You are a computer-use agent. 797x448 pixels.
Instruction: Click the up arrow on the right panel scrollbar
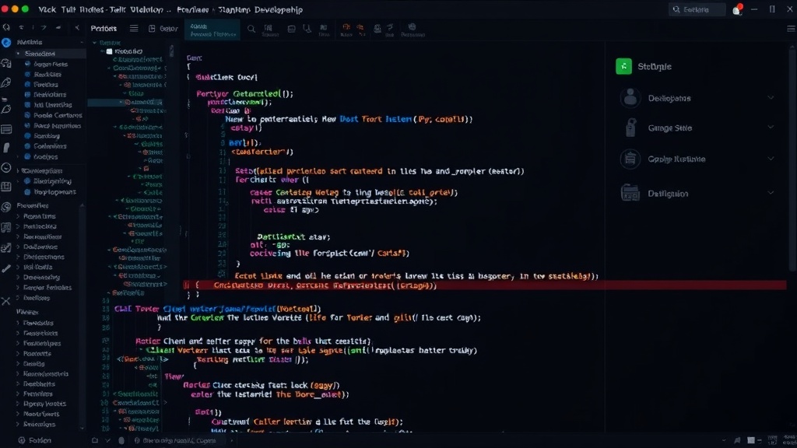[792, 47]
